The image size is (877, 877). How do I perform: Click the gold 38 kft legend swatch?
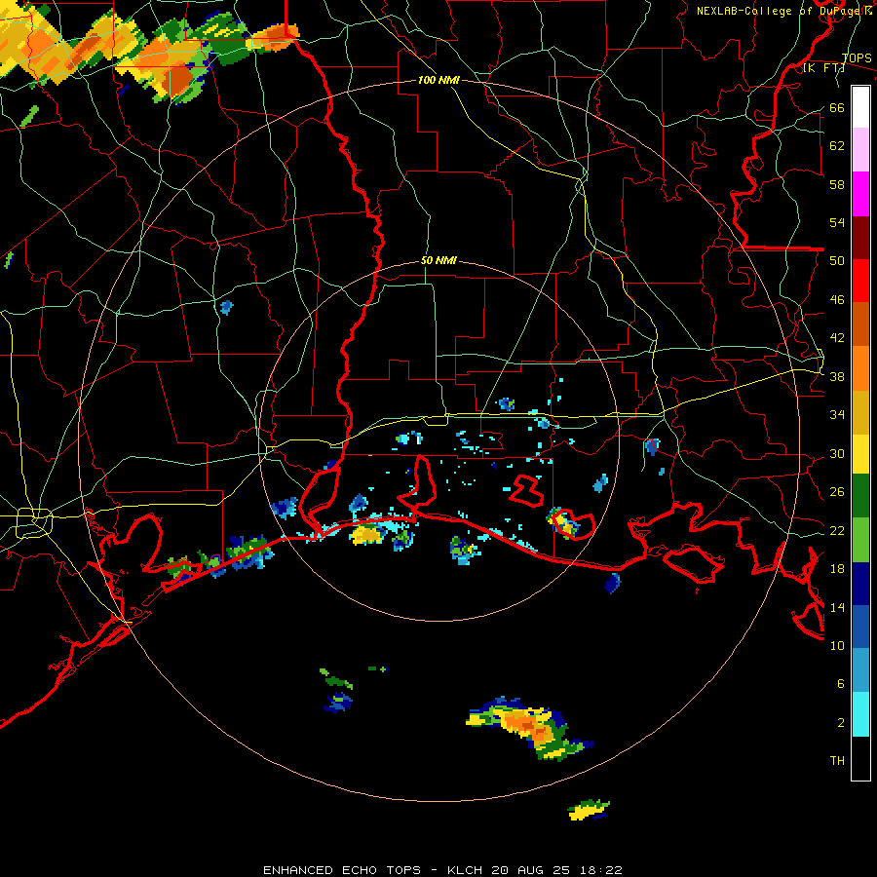tap(860, 412)
